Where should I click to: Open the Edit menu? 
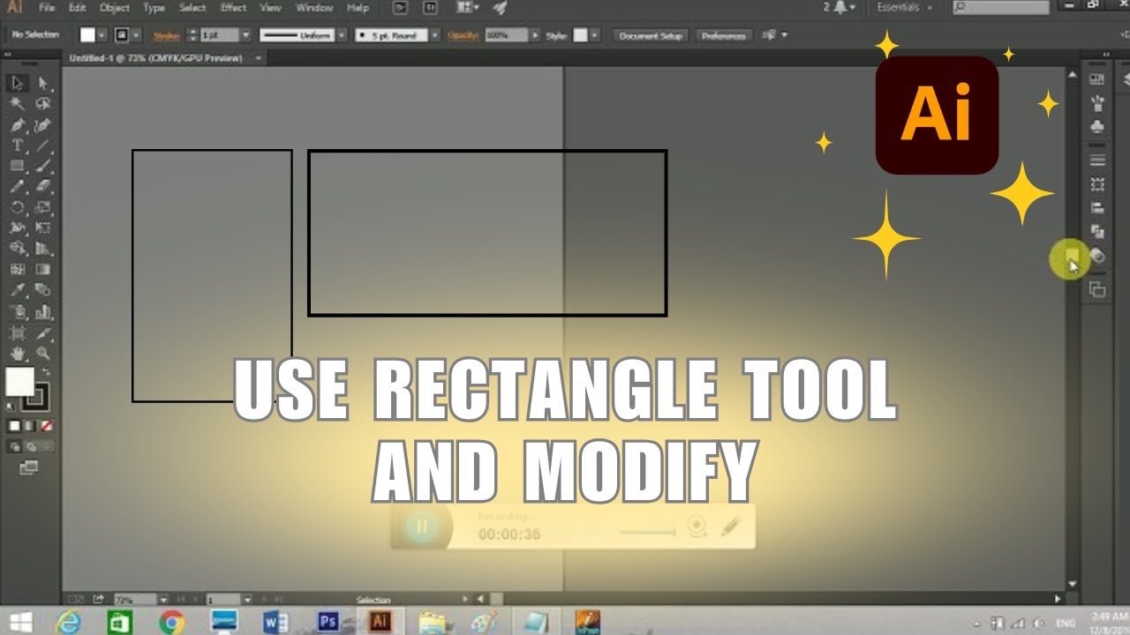(78, 8)
